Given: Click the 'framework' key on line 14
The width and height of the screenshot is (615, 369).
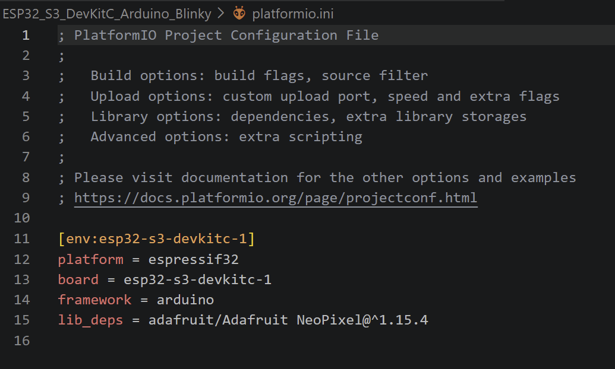Looking at the screenshot, I should point(94,300).
